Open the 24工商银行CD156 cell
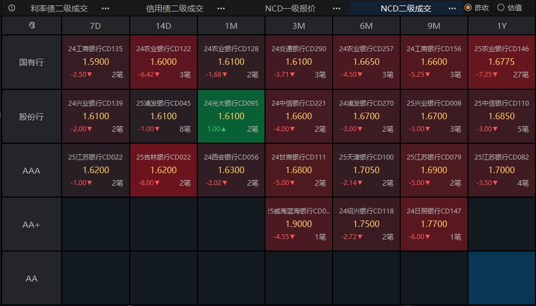 pos(434,62)
